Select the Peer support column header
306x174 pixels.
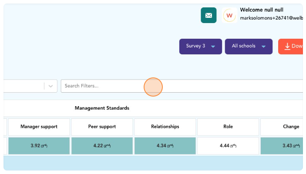(x=102, y=127)
